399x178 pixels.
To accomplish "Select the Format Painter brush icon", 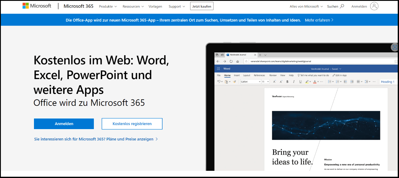I will coord(234,82).
